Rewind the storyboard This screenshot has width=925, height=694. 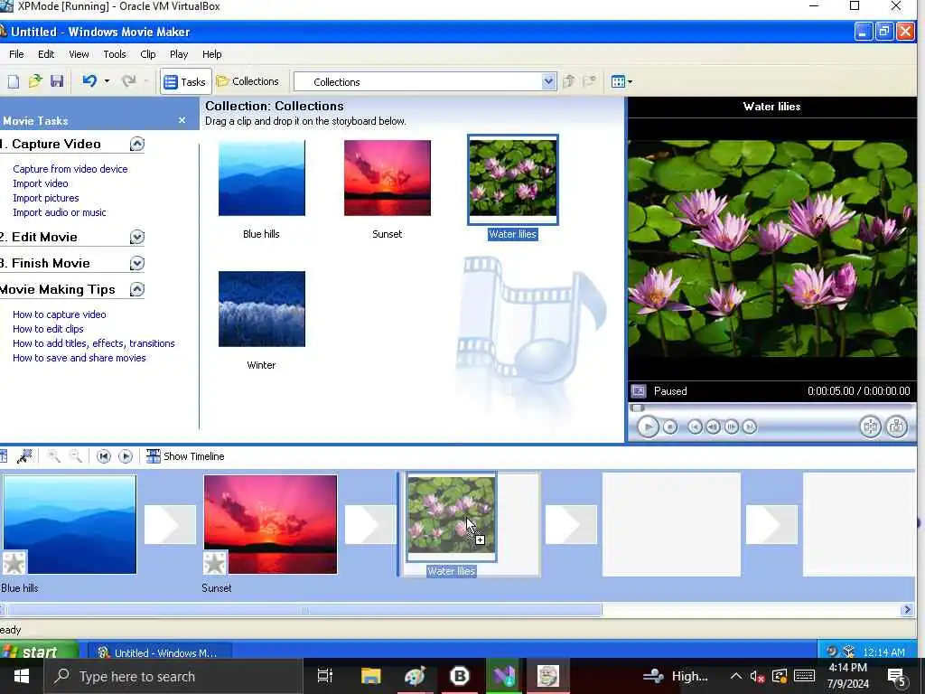(104, 456)
